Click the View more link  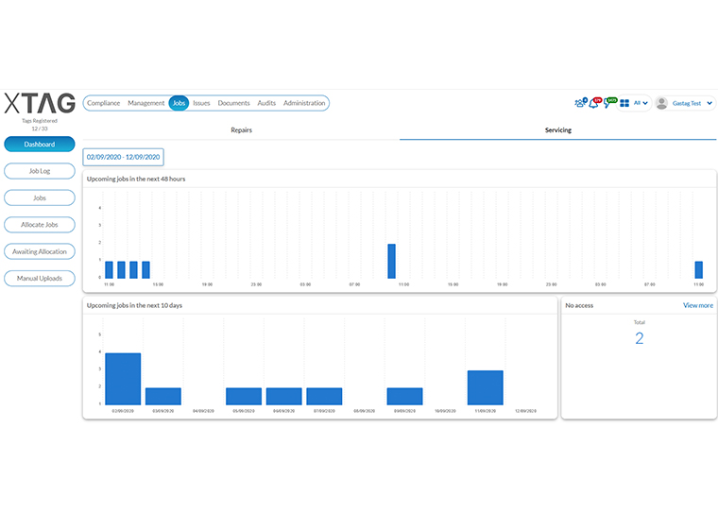pyautogui.click(x=698, y=305)
